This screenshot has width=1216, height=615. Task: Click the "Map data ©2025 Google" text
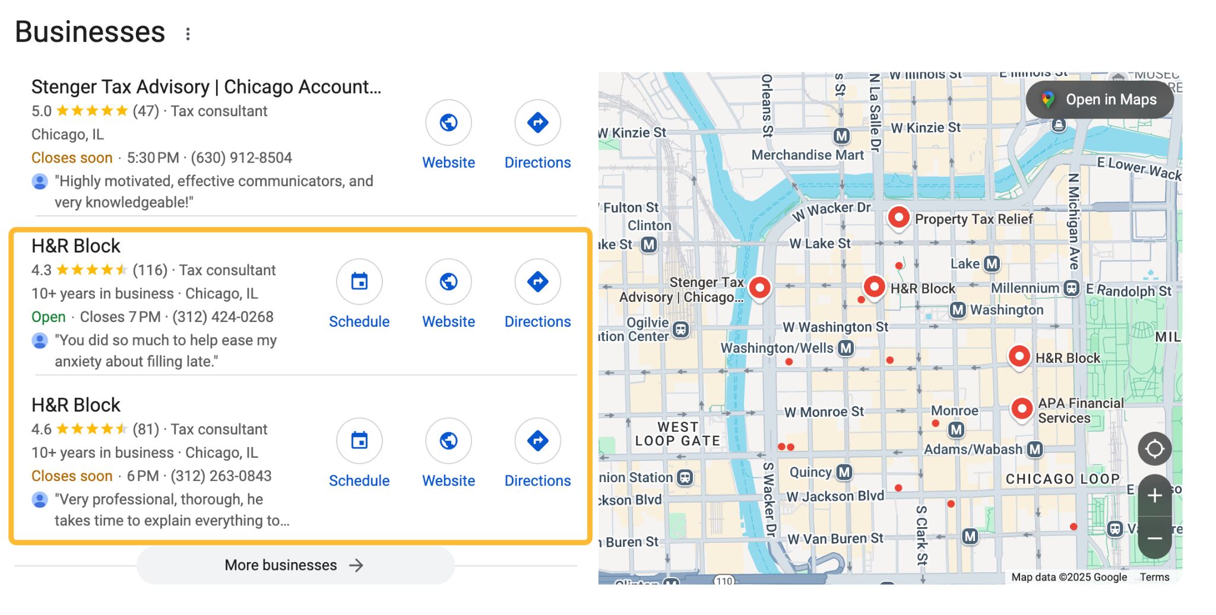pyautogui.click(x=1069, y=577)
